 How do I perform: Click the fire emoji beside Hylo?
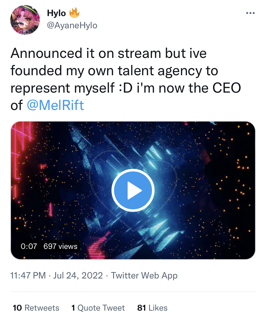pyautogui.click(x=74, y=13)
